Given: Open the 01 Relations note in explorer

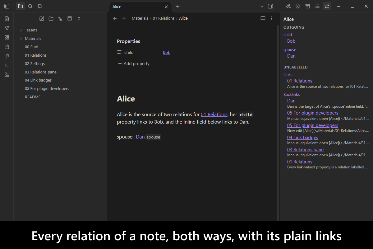Looking at the screenshot, I should pyautogui.click(x=36, y=55).
